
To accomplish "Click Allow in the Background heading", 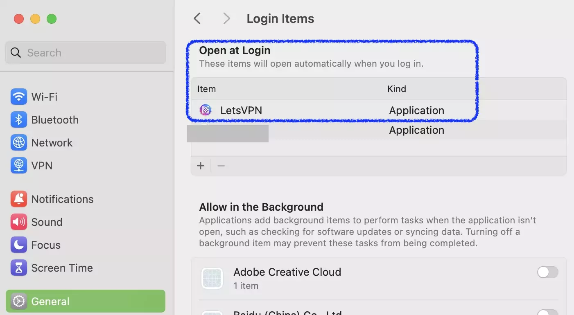I will click(261, 207).
